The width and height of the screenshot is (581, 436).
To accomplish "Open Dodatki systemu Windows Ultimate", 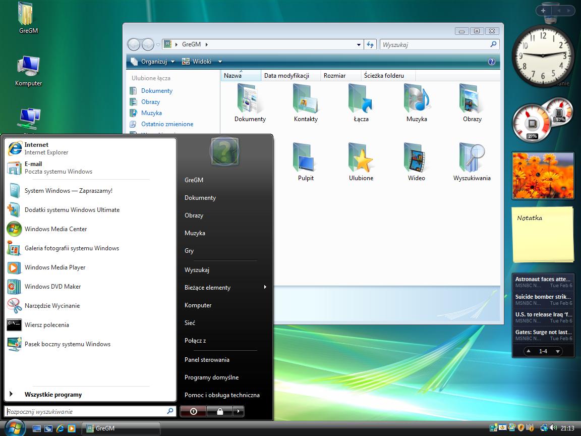I will tap(90, 210).
